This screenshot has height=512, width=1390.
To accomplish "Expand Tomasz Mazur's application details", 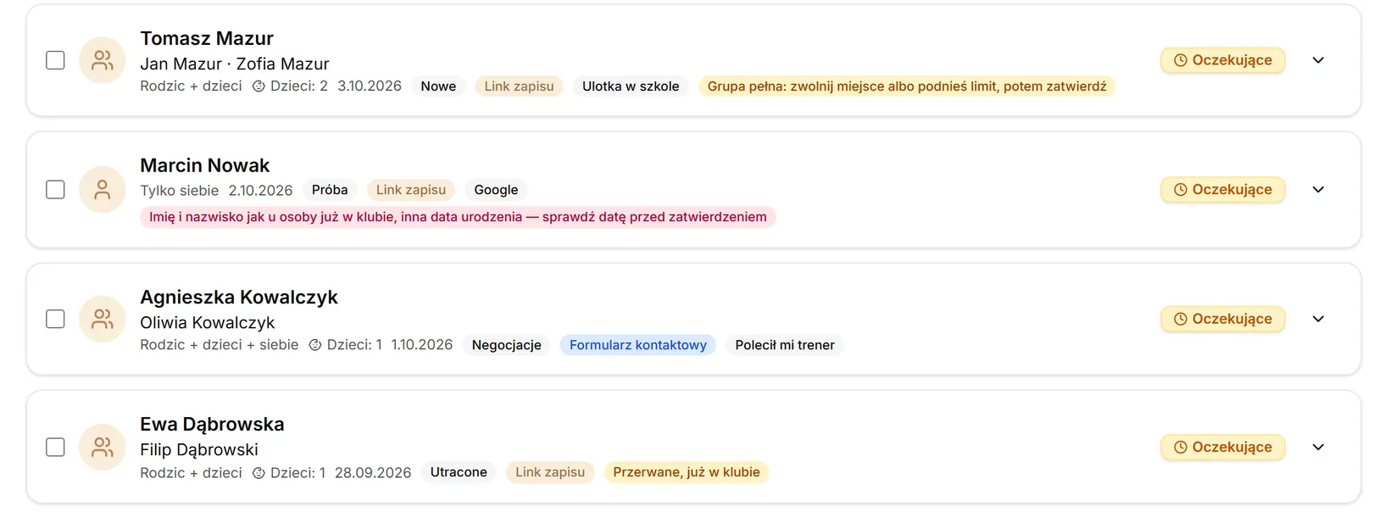I will [1318, 60].
